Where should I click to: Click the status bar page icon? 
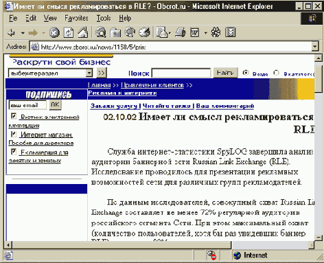pyautogui.click(x=9, y=255)
